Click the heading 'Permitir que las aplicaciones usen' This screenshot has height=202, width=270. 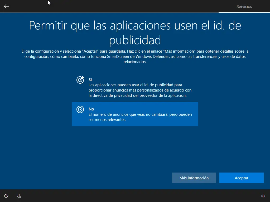click(135, 33)
